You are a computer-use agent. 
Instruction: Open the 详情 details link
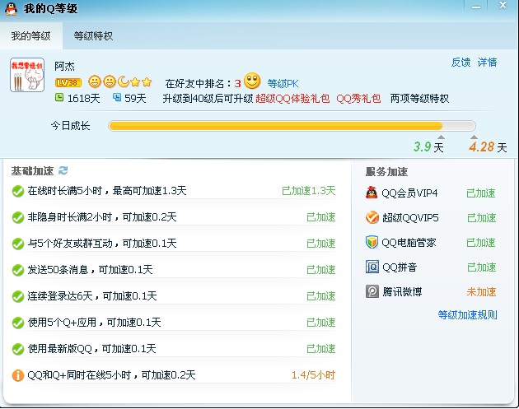coord(487,63)
